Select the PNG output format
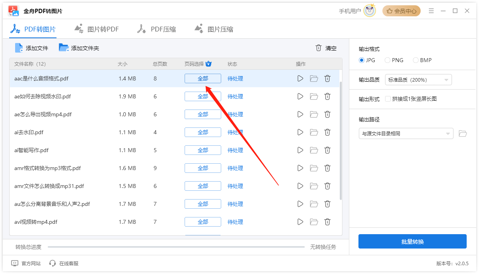The image size is (479, 274). [387, 60]
